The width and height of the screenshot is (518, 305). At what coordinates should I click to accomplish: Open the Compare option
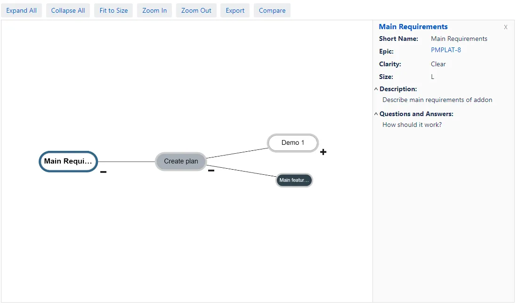[272, 10]
